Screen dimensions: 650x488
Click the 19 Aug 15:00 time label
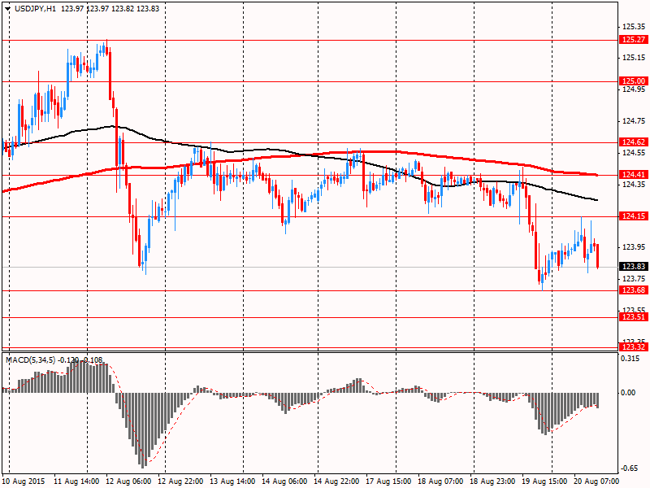pyautogui.click(x=544, y=481)
